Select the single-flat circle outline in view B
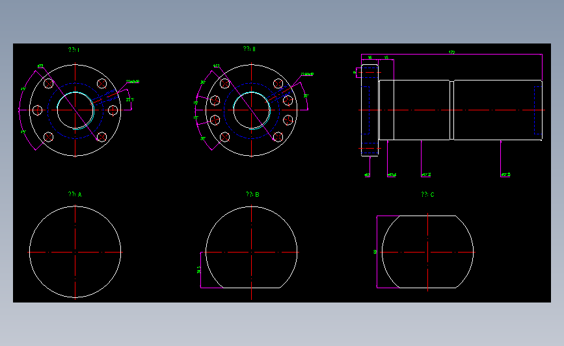The width and height of the screenshot is (564, 346). click(x=252, y=247)
